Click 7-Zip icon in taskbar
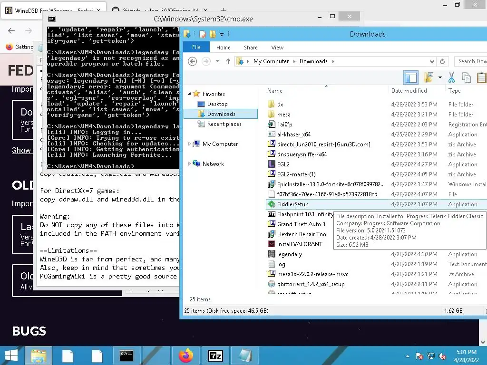 215,355
